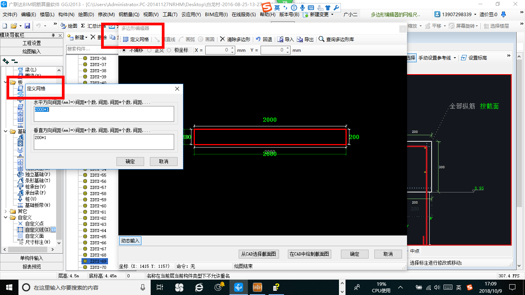Image resolution: width=525 pixels, height=295 pixels.
Task: Open the BIM应用(I) menu
Action: click(x=216, y=15)
